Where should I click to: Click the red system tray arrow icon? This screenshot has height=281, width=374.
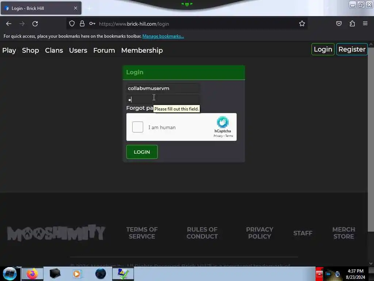tap(319, 274)
